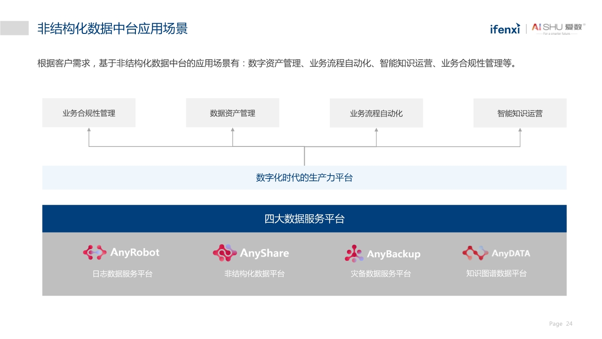Click the AnyBackup logo icon

point(353,253)
